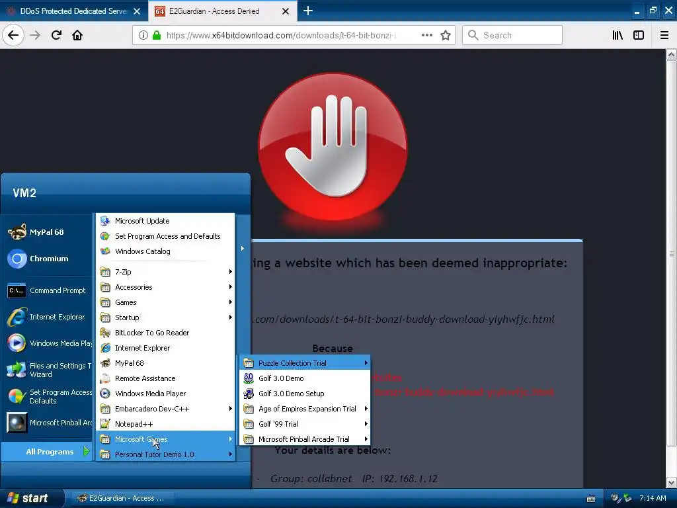Click the scrollbar down arrow
The height and width of the screenshot is (508, 677).
tap(672, 482)
